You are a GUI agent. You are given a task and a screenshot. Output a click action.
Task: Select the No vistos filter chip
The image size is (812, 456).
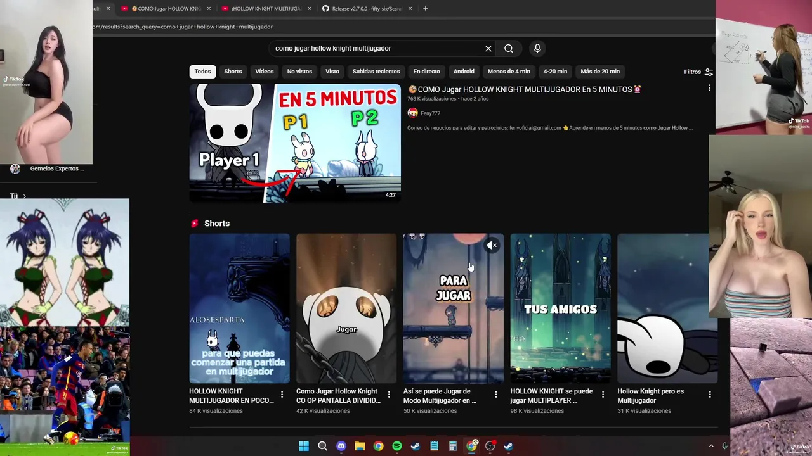(x=299, y=72)
